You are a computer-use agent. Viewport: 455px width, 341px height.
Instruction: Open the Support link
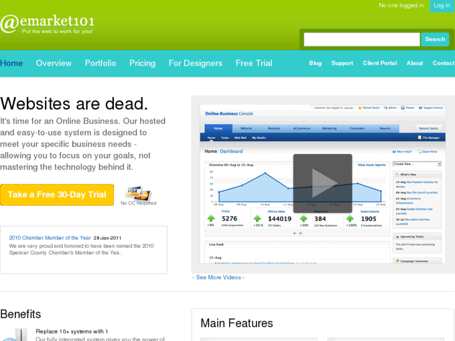[342, 63]
